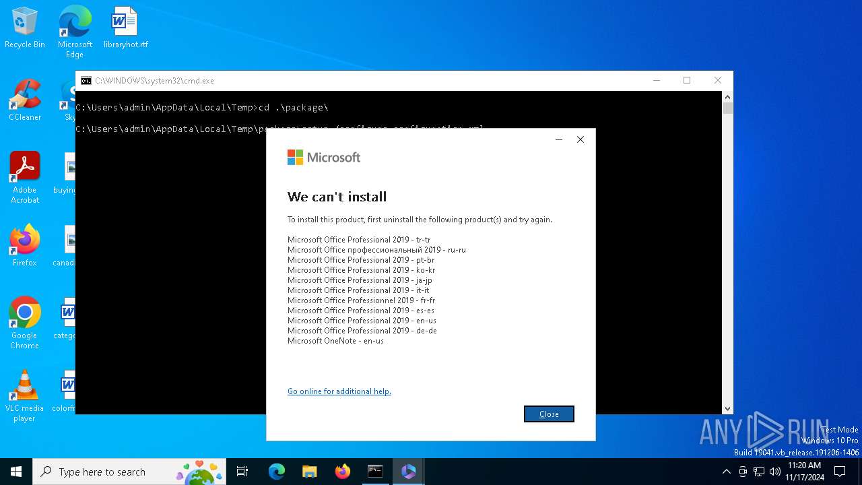The width and height of the screenshot is (862, 485).
Task: Select 'Microsoft Office Professional 2019 - tr-tr' text
Action: point(359,240)
